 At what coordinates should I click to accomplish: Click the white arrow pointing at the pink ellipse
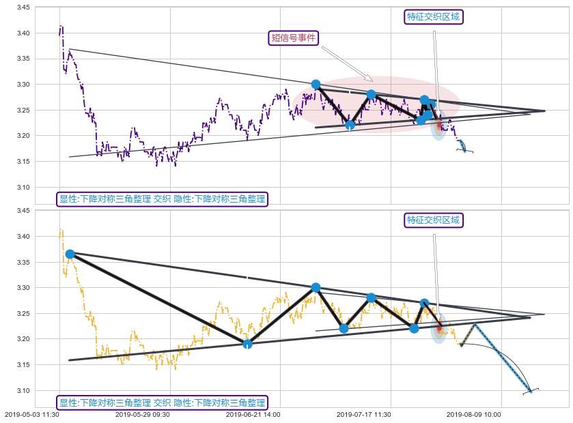[347, 63]
